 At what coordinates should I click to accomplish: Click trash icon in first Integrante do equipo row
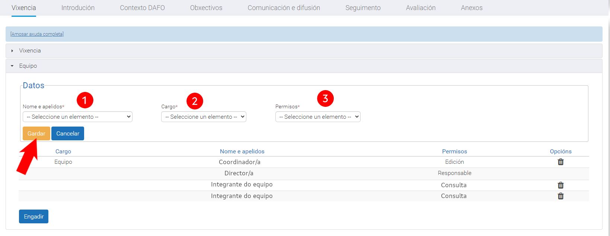point(561,185)
